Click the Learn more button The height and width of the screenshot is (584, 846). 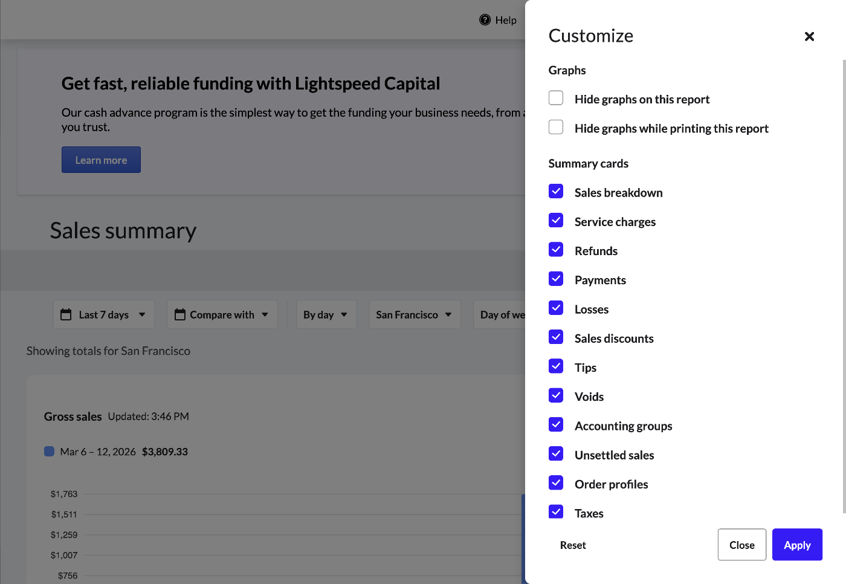point(101,160)
